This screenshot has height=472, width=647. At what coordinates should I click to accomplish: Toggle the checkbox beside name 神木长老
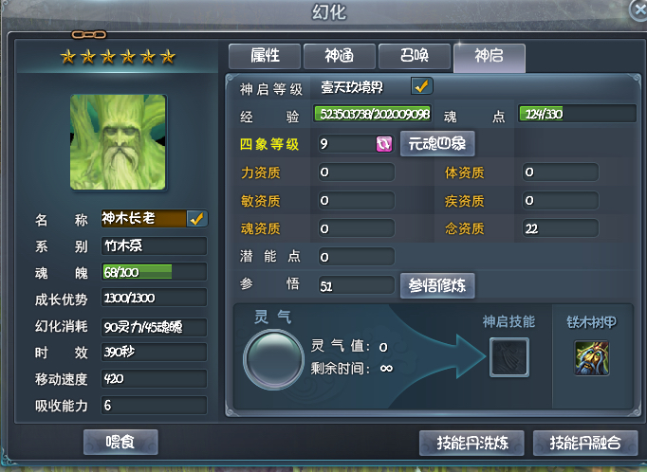196,219
